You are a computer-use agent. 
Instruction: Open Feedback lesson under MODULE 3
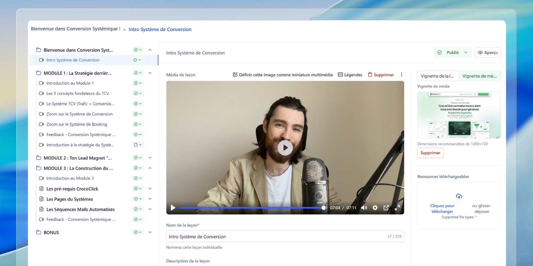(81, 219)
